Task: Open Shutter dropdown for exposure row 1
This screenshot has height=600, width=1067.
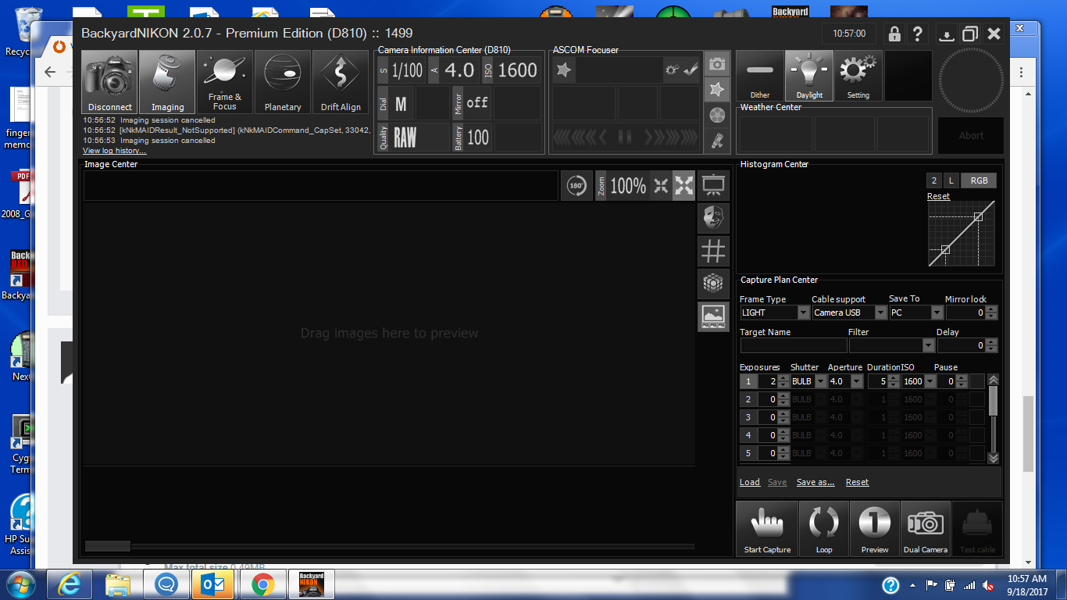Action: (819, 382)
